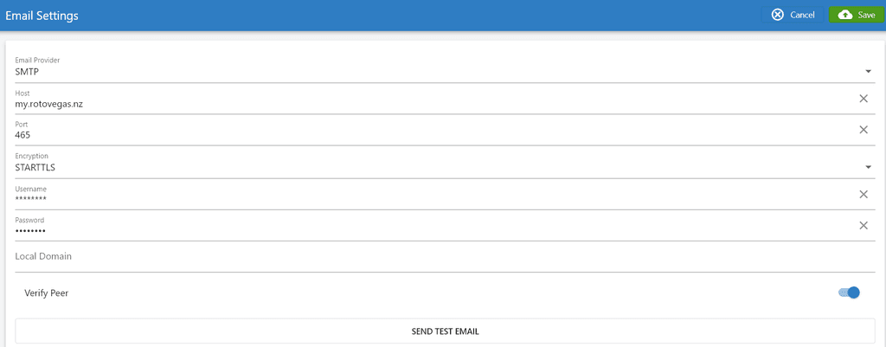Click the cloud upload icon on Save
Image resolution: width=886 pixels, height=347 pixels.
click(x=844, y=15)
